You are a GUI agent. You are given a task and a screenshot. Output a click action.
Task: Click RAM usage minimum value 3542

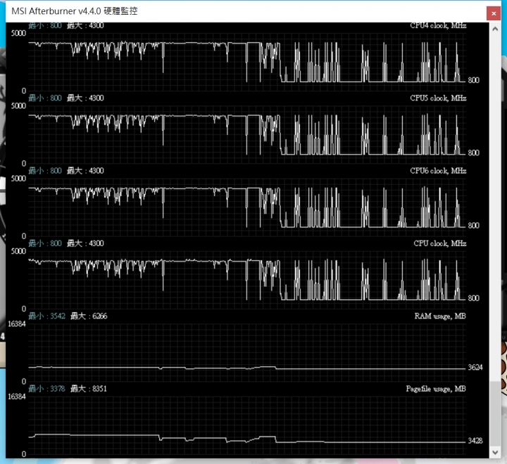pos(58,316)
